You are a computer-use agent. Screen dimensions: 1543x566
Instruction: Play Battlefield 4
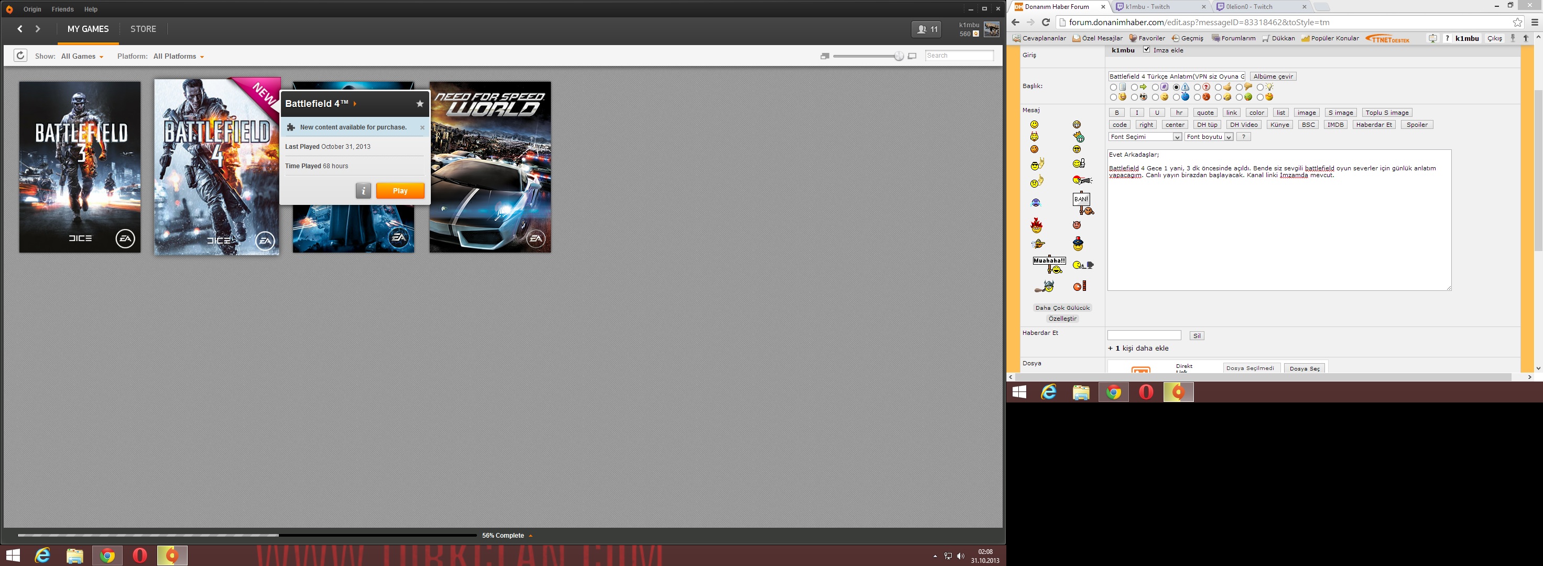click(400, 190)
